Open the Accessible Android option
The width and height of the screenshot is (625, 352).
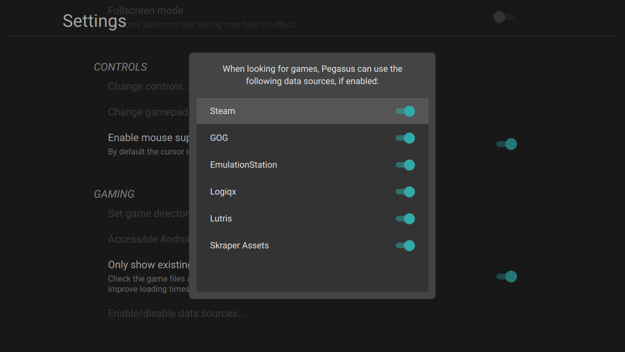coord(148,239)
